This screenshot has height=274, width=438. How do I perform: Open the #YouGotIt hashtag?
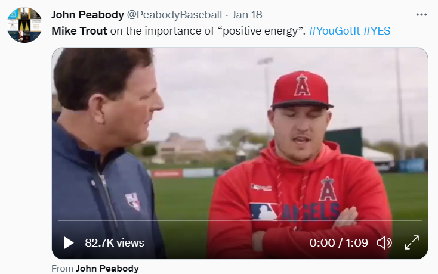334,31
